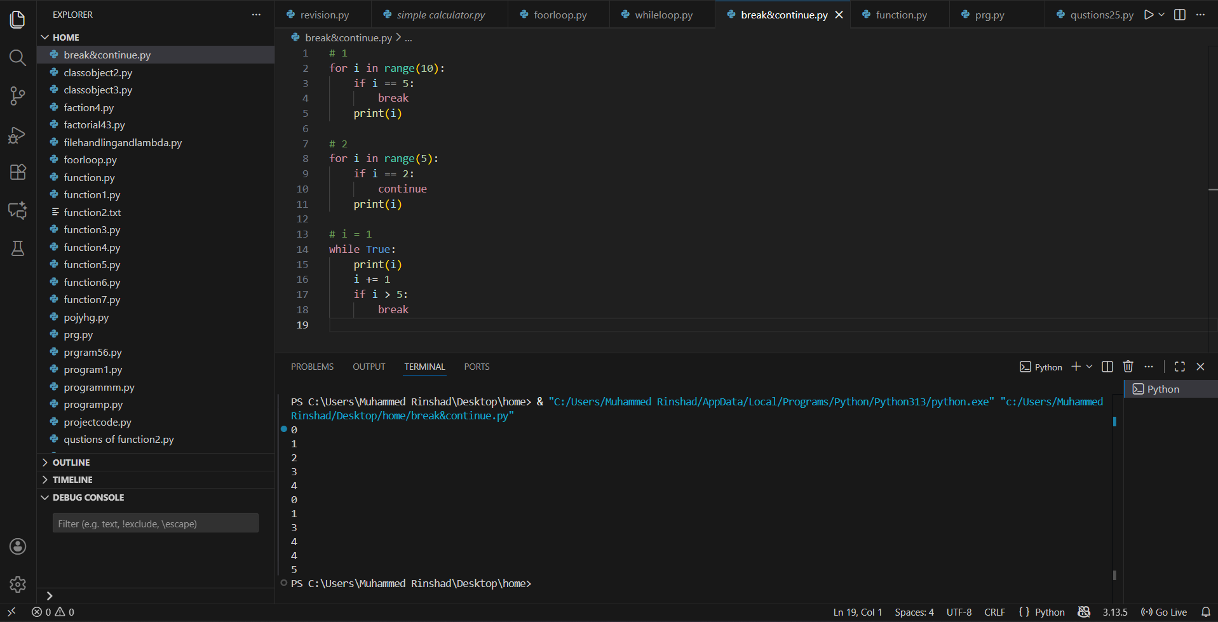1218x622 pixels.
Task: Run the break&continue.py file
Action: (x=1147, y=14)
